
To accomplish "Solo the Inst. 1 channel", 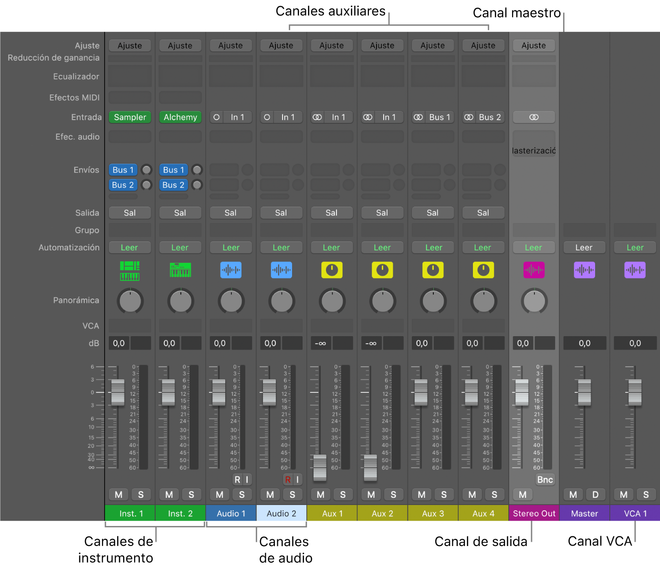I will click(141, 495).
